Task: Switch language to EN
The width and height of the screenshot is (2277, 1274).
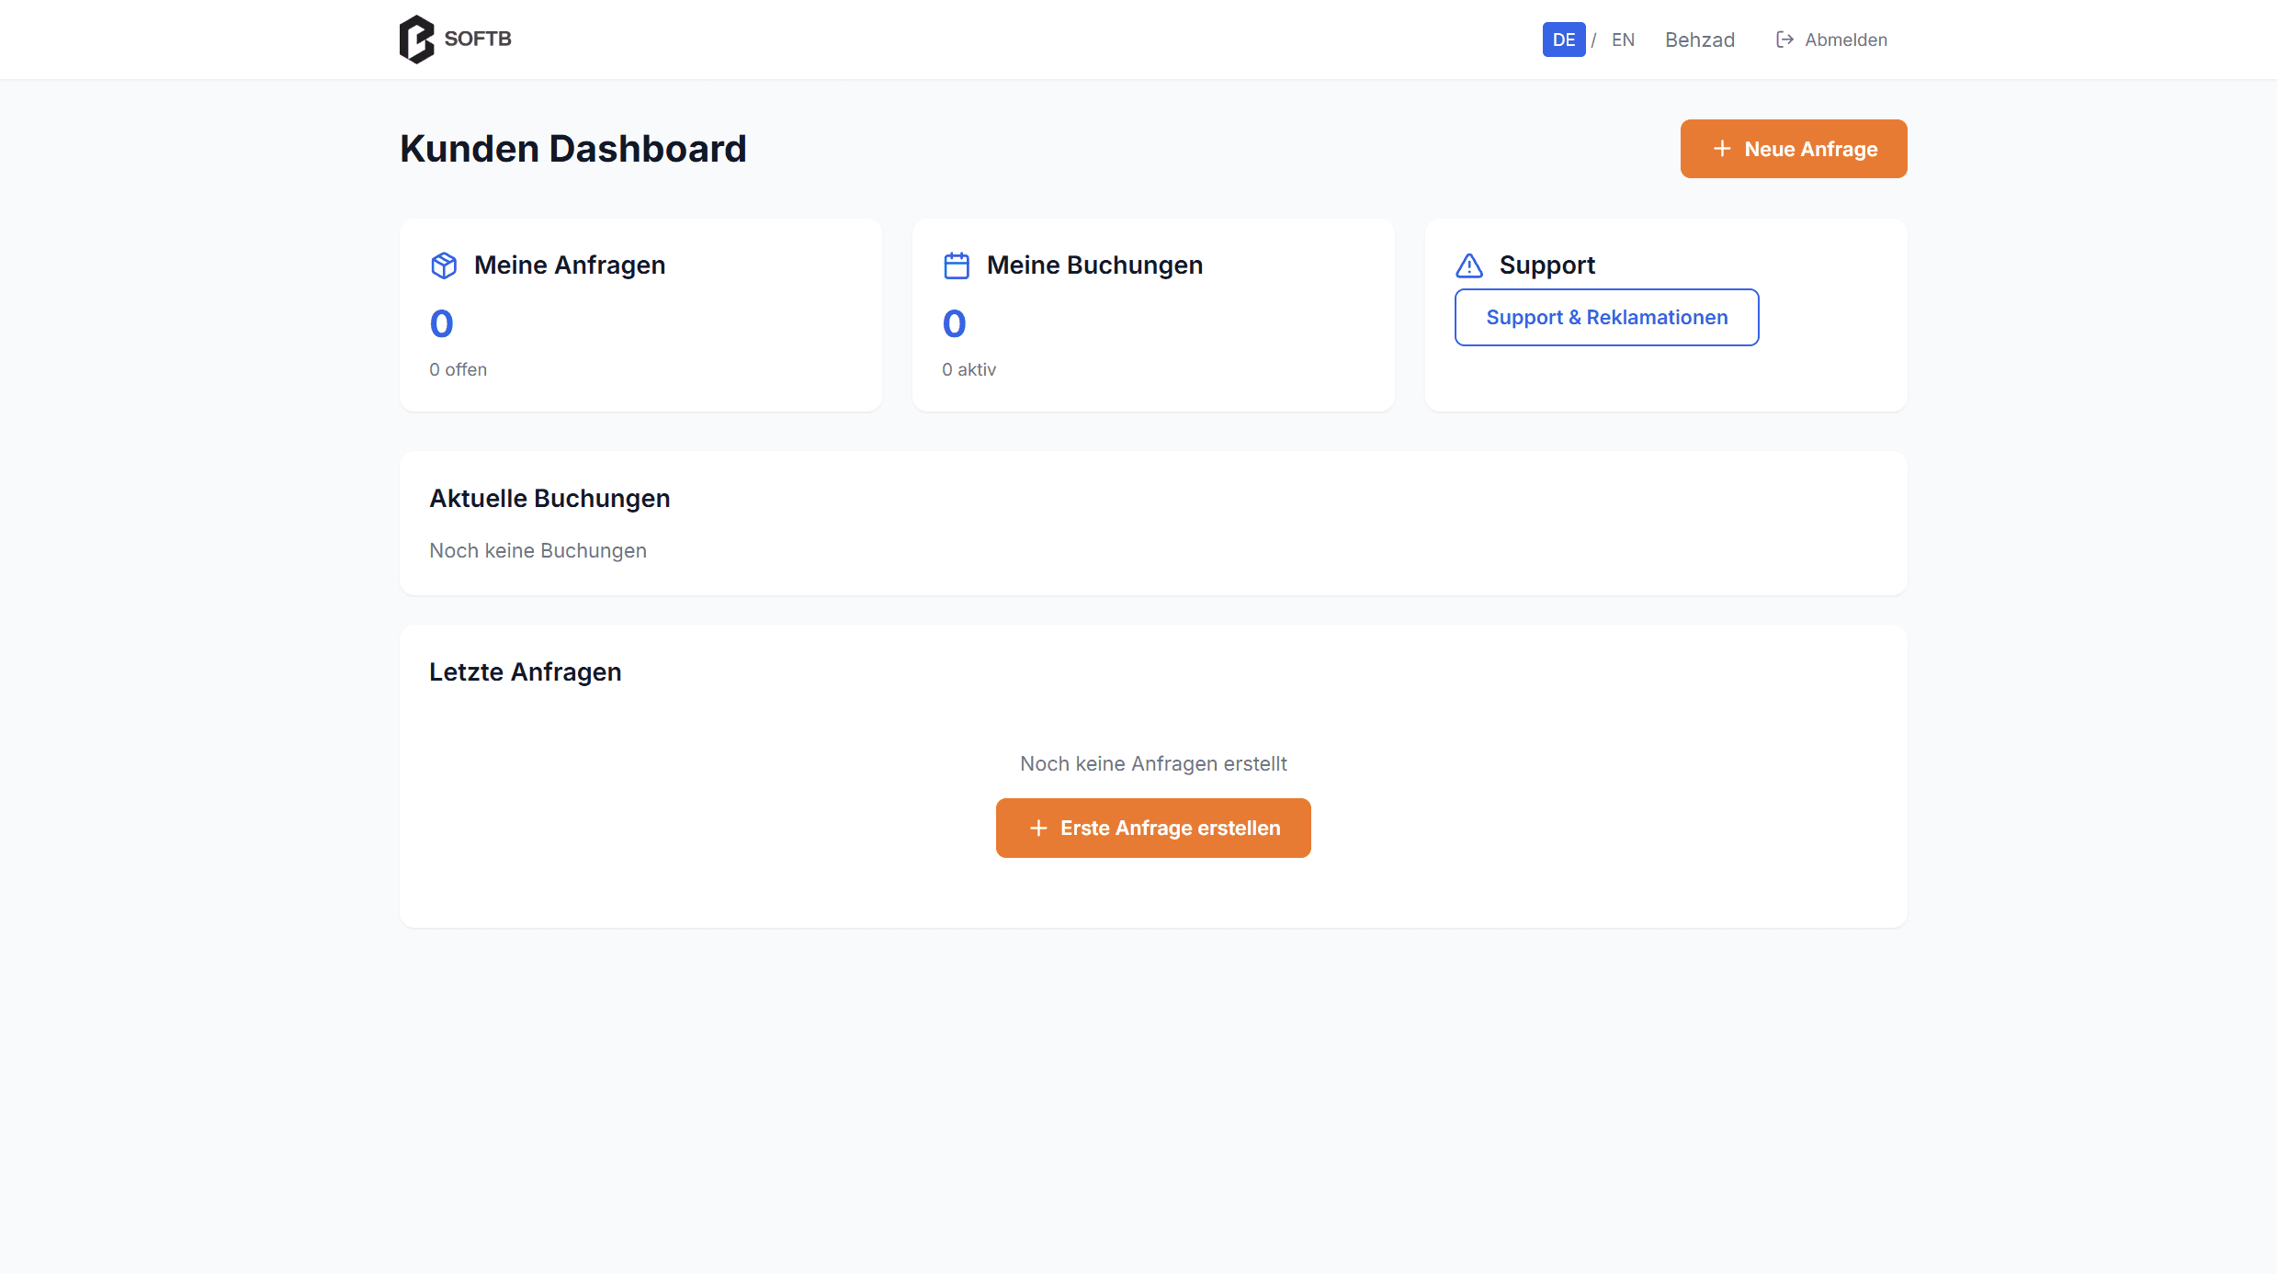Action: [x=1623, y=39]
